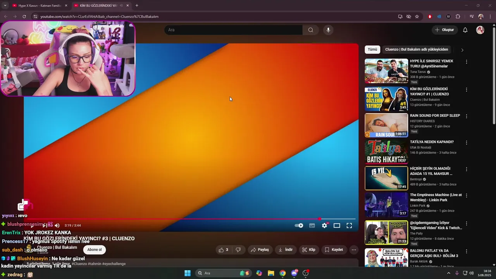496x279 pixels.
Task: Toggle autoplay switch in the player
Action: point(299,226)
